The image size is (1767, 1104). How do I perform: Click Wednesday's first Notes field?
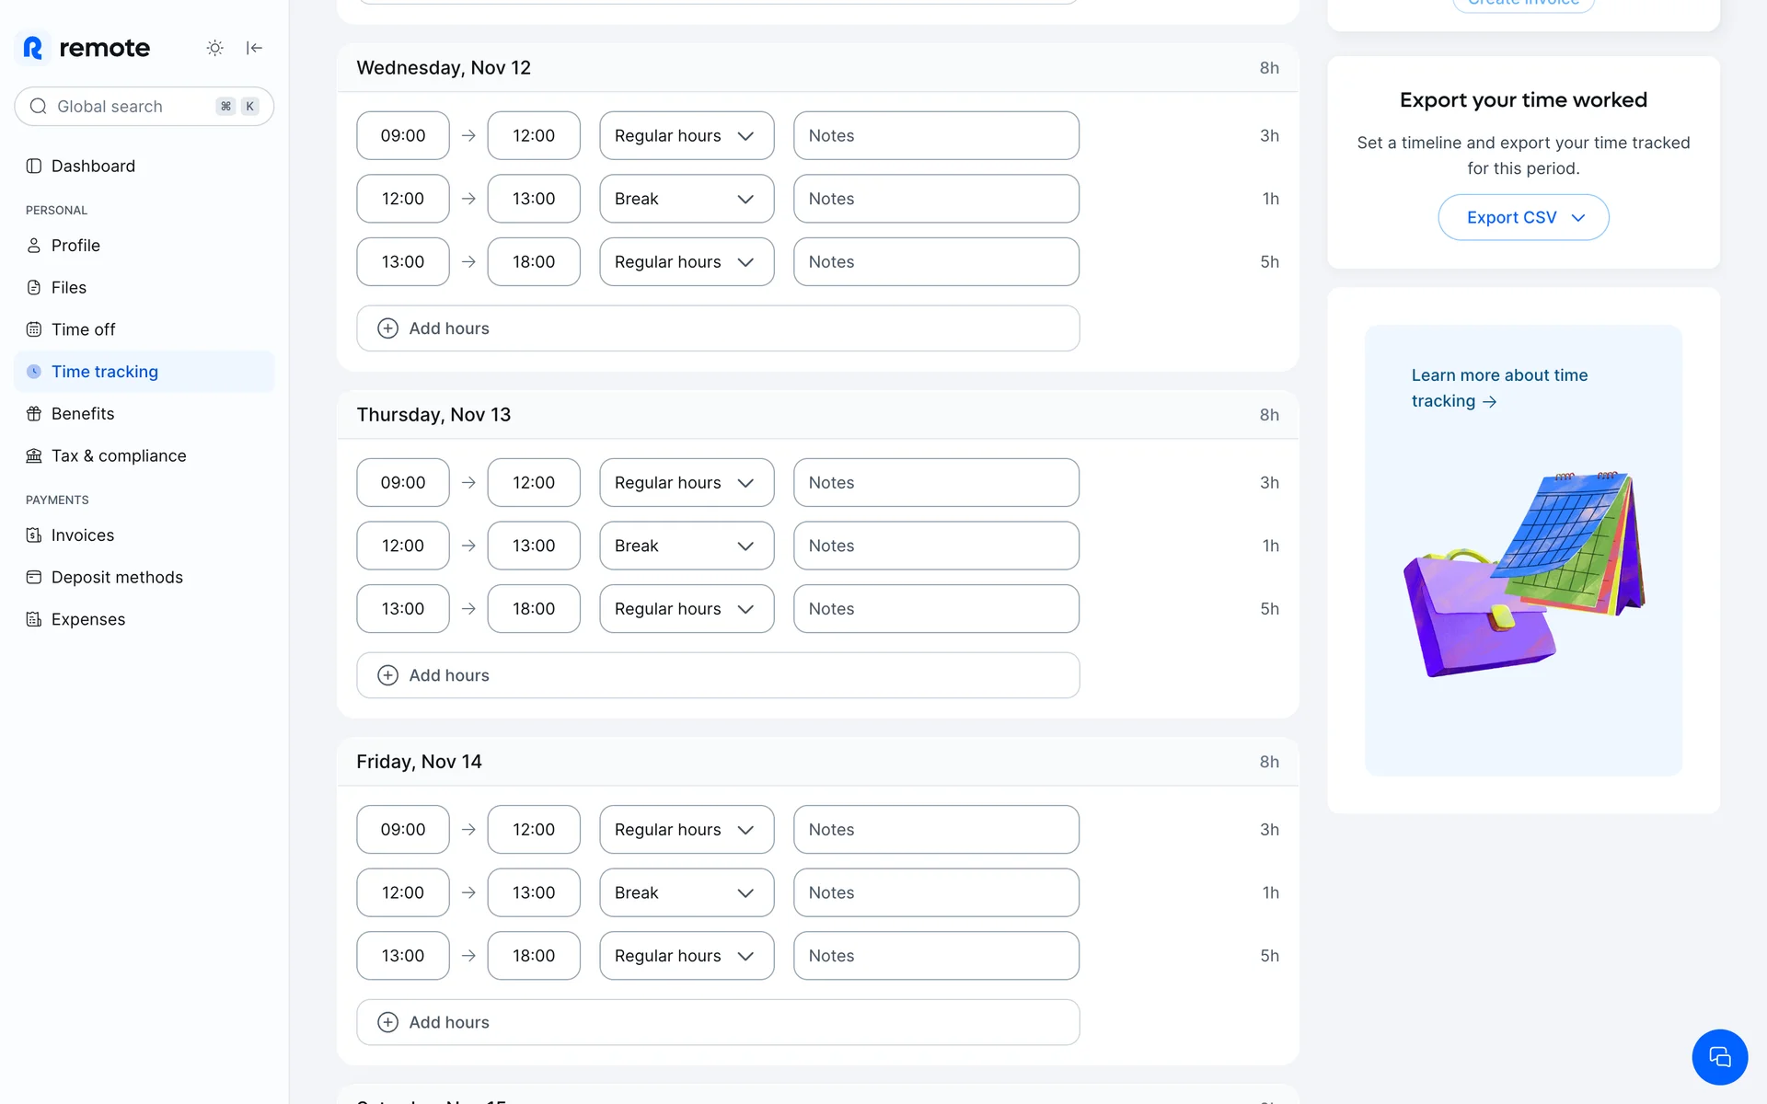tap(935, 136)
